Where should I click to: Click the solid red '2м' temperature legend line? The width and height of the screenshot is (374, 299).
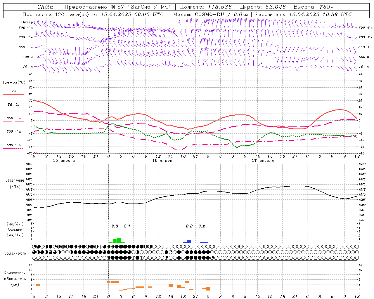pos(13,95)
